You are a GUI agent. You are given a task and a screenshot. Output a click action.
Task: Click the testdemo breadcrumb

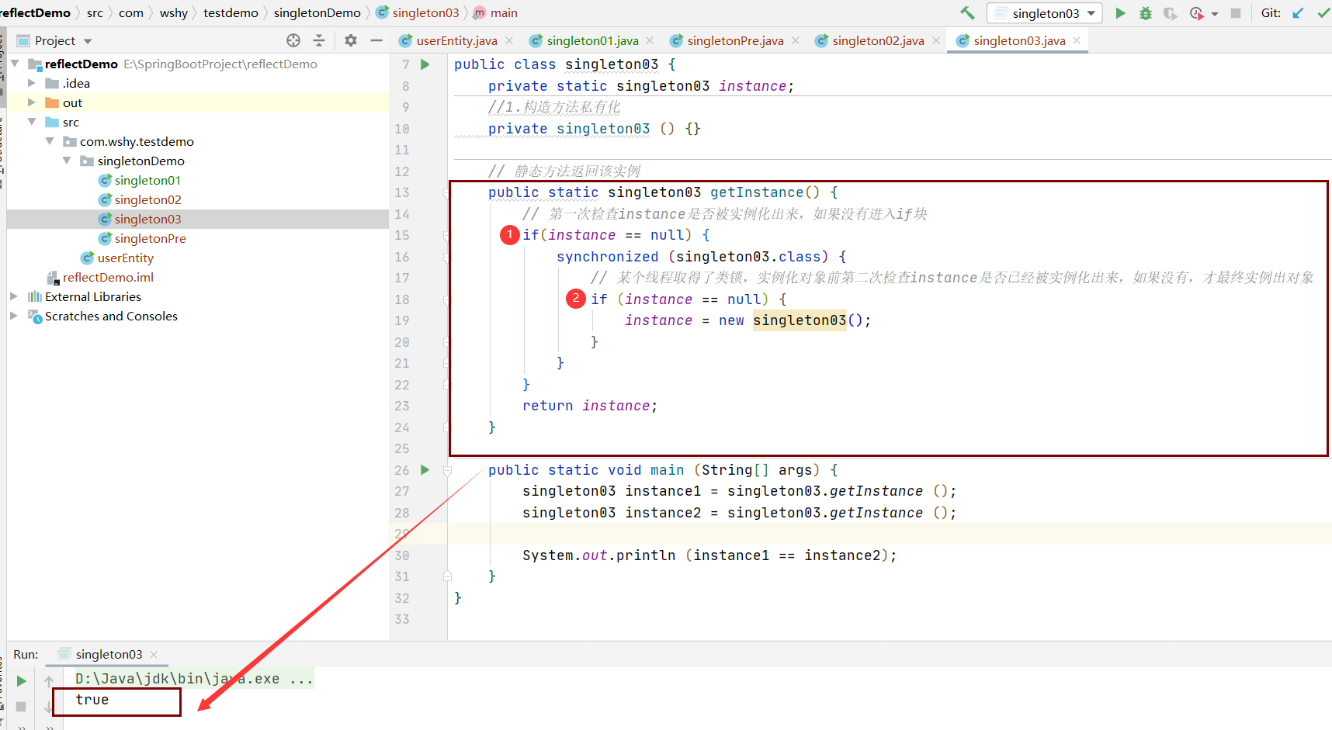(231, 13)
